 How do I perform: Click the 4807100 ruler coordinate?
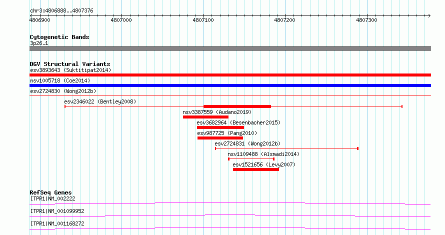click(203, 20)
